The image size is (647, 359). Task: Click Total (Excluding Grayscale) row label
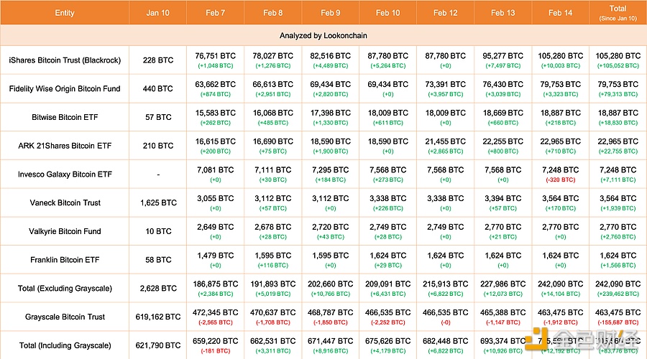pos(65,289)
